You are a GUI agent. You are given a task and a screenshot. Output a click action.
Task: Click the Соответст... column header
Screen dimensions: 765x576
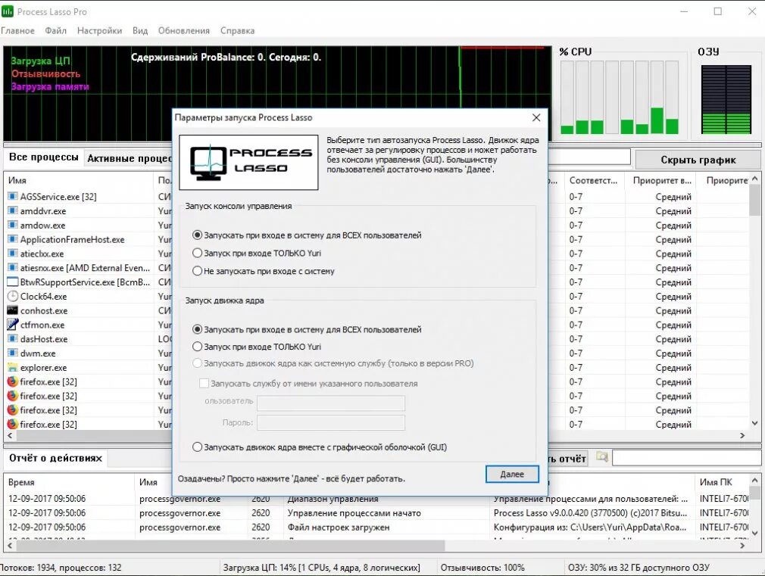[595, 180]
